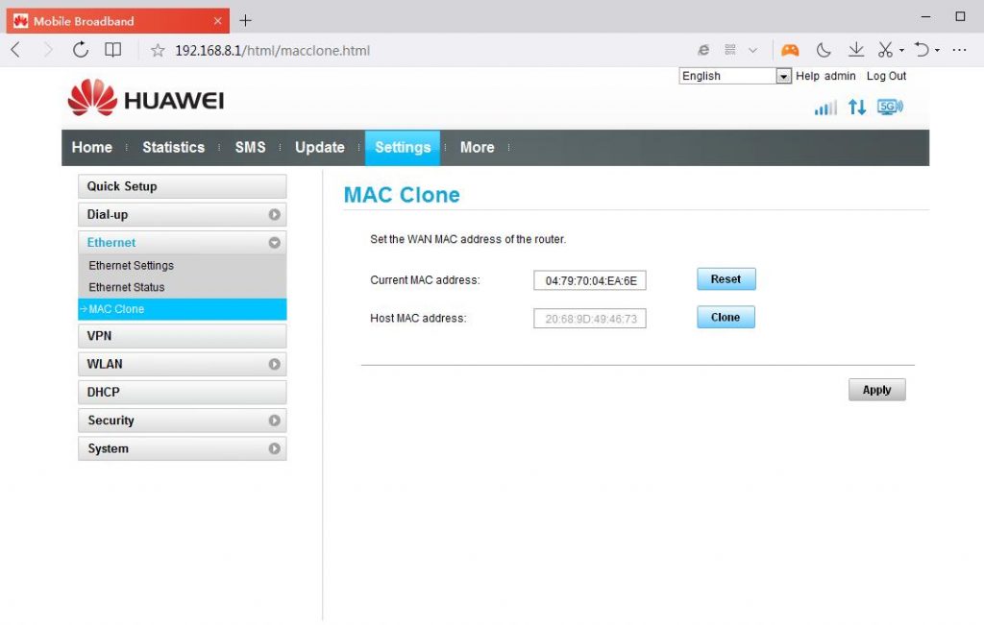Click the Downloads icon in the browser toolbar
The height and width of the screenshot is (625, 984).
pos(855,50)
